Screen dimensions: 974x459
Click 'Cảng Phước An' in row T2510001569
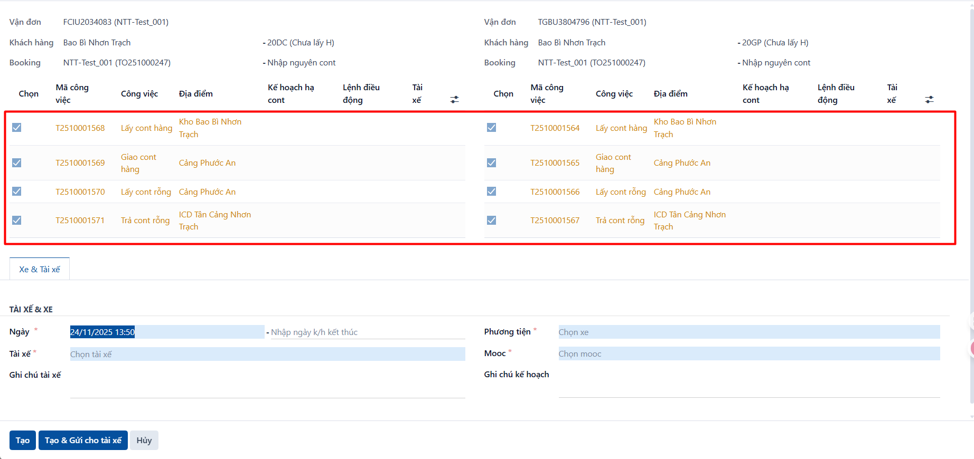[x=207, y=163]
